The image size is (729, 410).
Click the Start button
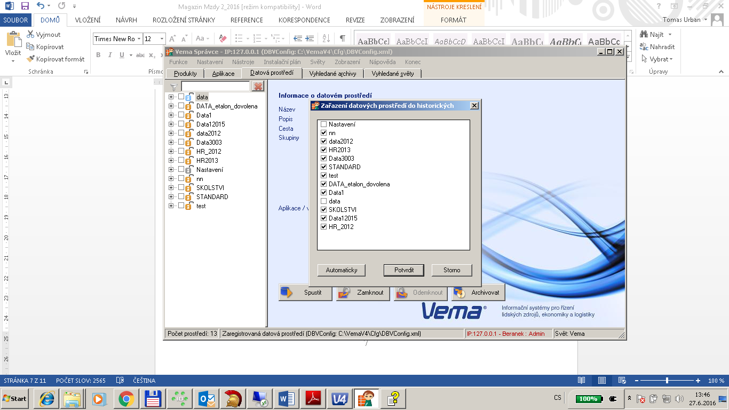(14, 399)
